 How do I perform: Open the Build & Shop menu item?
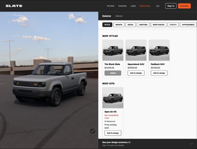click(145, 6)
